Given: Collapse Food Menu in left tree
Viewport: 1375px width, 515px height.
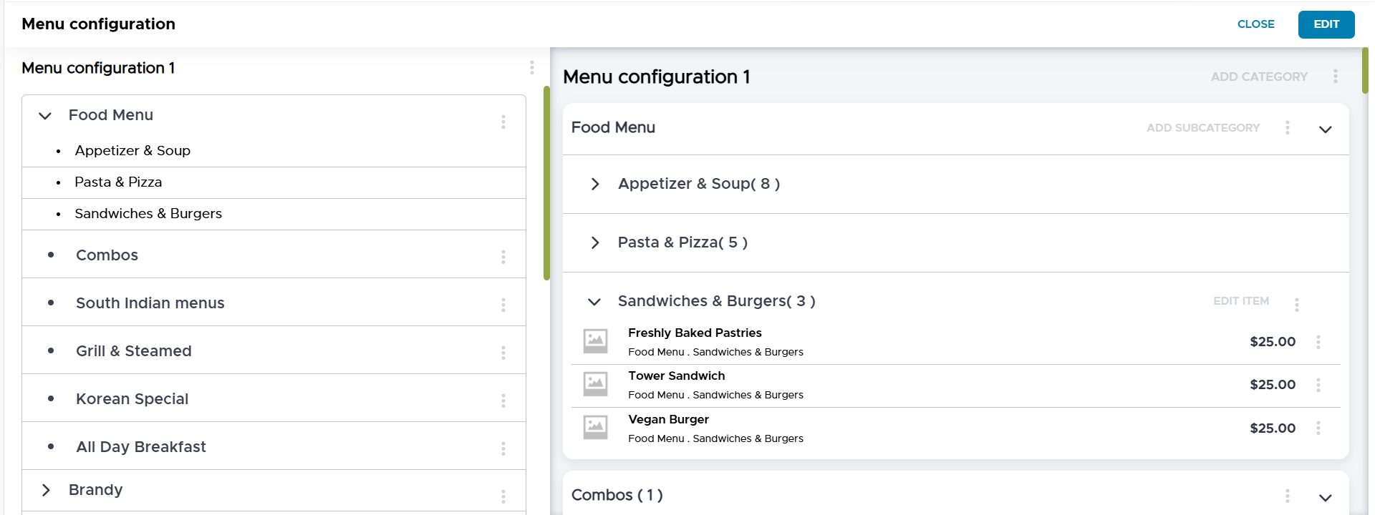Looking at the screenshot, I should coord(45,116).
